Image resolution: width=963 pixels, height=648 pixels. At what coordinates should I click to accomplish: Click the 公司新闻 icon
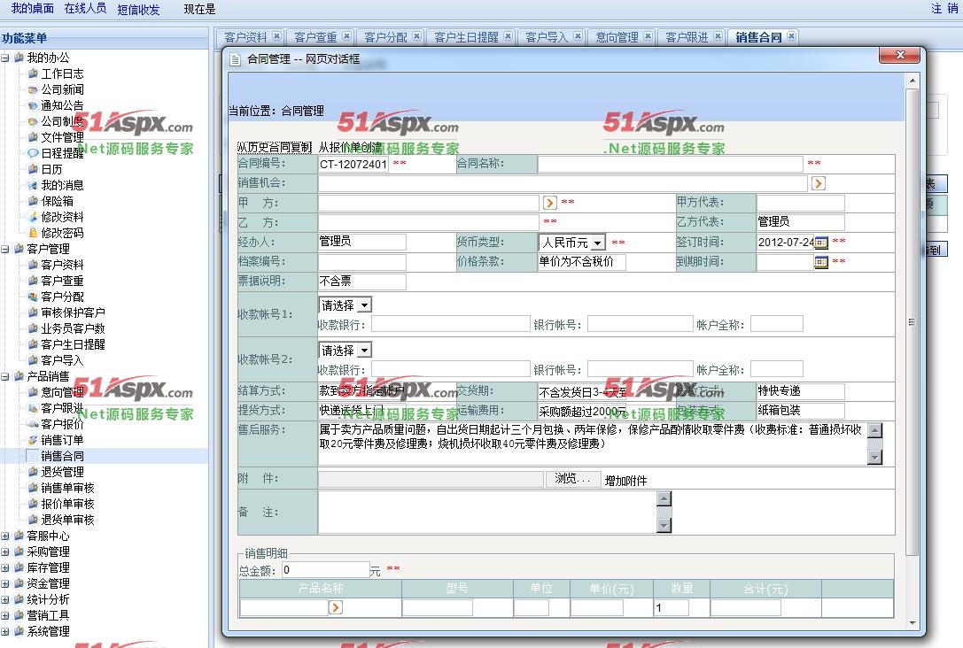click(33, 89)
